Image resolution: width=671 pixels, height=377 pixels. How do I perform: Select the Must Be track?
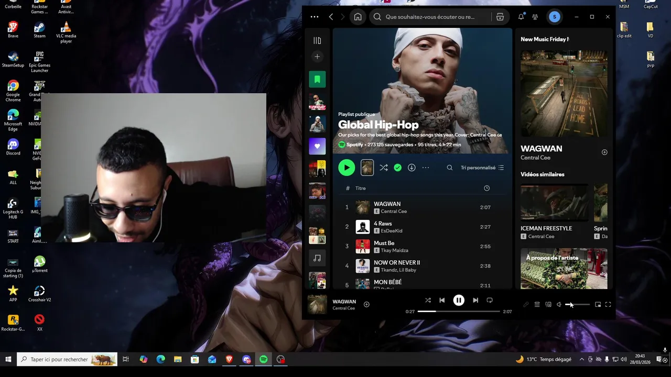tap(422, 246)
